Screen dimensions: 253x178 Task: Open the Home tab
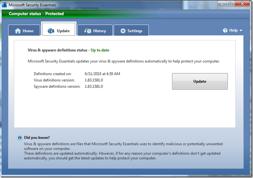[x=24, y=30]
